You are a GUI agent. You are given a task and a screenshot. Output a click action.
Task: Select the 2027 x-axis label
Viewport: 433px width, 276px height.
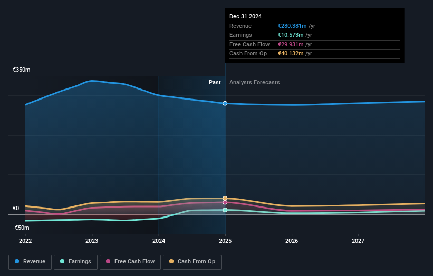358,241
